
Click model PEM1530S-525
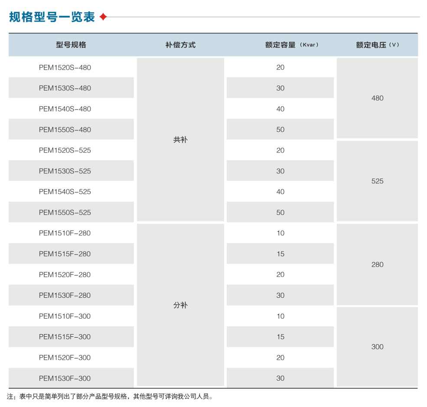(65, 171)
